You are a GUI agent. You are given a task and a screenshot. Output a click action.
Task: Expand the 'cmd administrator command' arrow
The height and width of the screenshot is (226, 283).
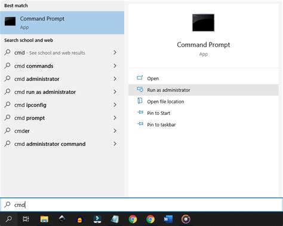point(115,143)
